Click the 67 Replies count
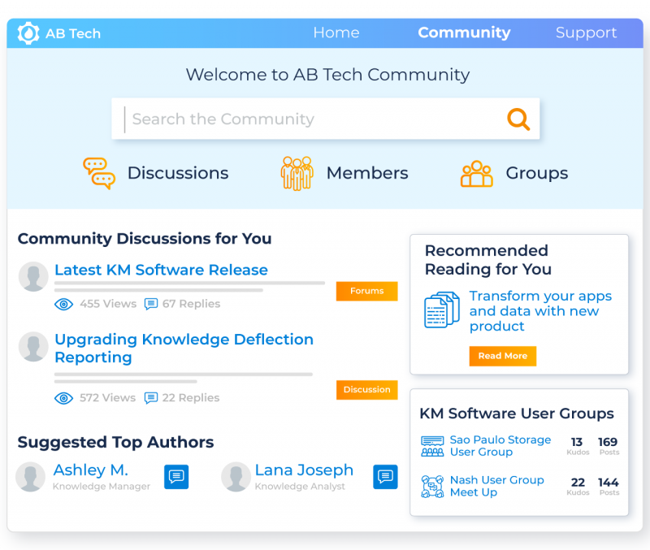This screenshot has width=650, height=550. [191, 304]
